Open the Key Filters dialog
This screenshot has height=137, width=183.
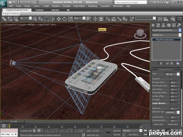pos(134,135)
